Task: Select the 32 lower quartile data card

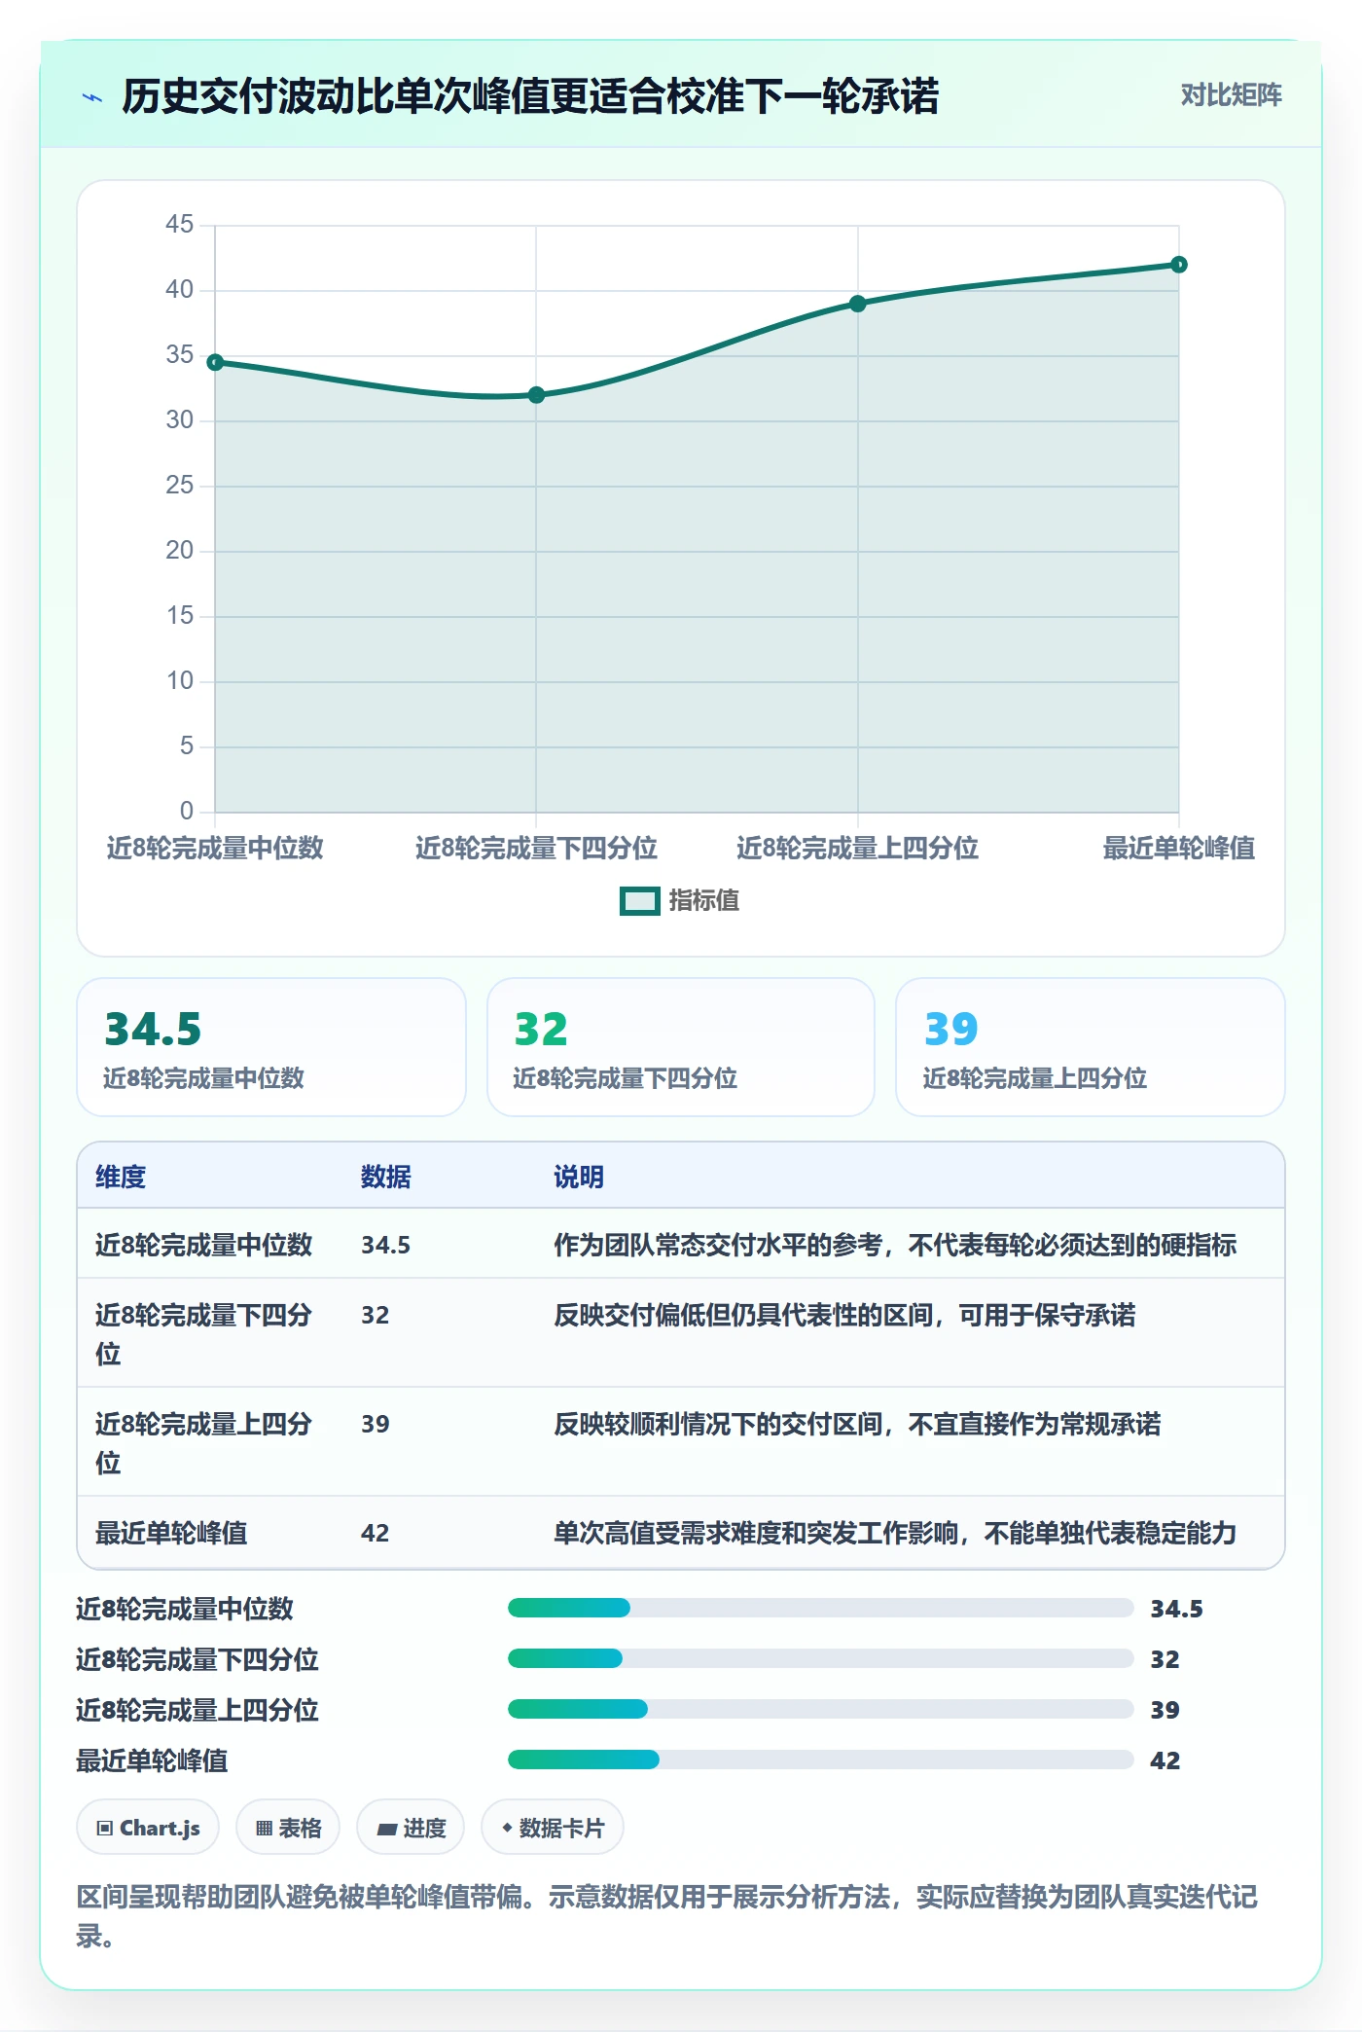Action: (x=681, y=1047)
